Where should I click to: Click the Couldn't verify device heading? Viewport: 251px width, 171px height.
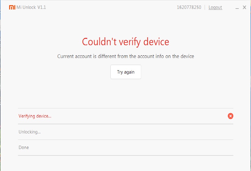click(x=125, y=42)
